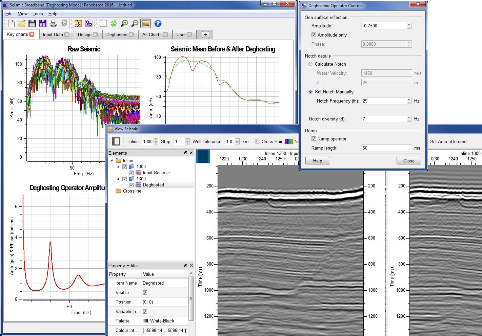The width and height of the screenshot is (482, 336).
Task: Click the Position value (0; 0)
Action: (148, 302)
